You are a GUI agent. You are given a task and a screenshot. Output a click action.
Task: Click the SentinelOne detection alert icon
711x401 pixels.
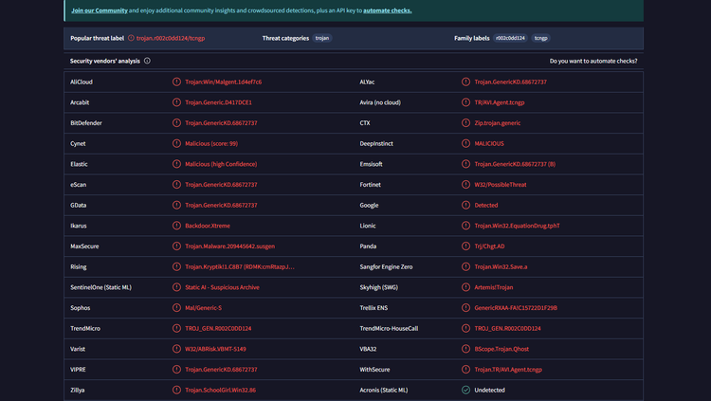point(176,287)
